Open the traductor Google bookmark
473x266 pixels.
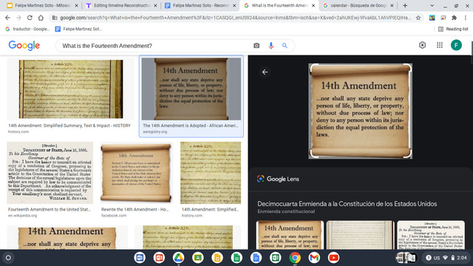point(27,29)
